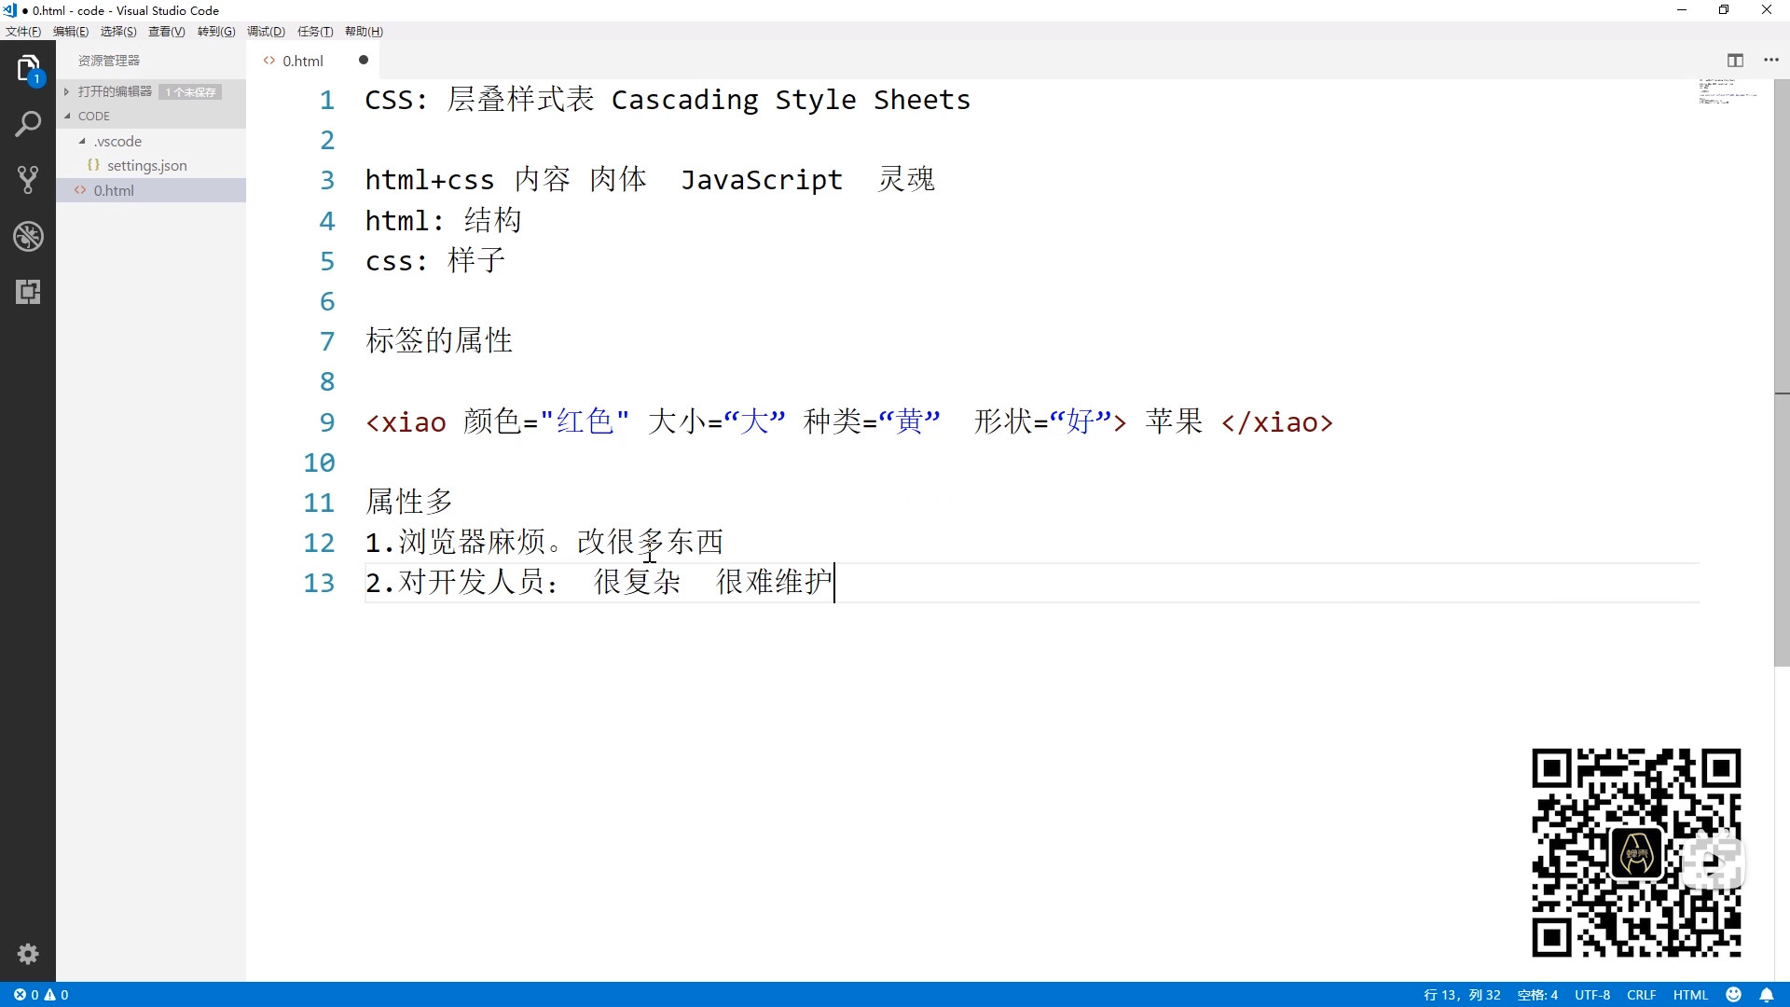This screenshot has width=1790, height=1007.
Task: Open the 文件(F) menu
Action: (23, 32)
